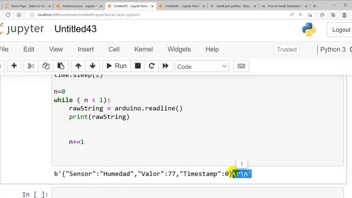352x198 pixels.
Task: Switch to ArduinoLectura Jupyter tab
Action: [x=79, y=6]
